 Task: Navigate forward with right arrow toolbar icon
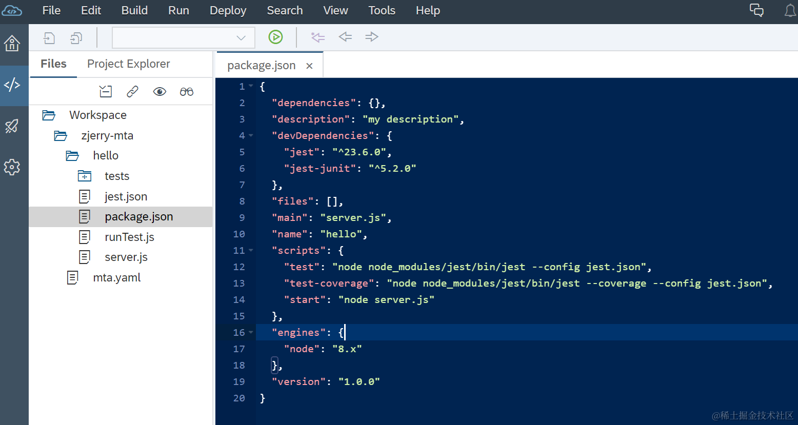click(x=372, y=37)
